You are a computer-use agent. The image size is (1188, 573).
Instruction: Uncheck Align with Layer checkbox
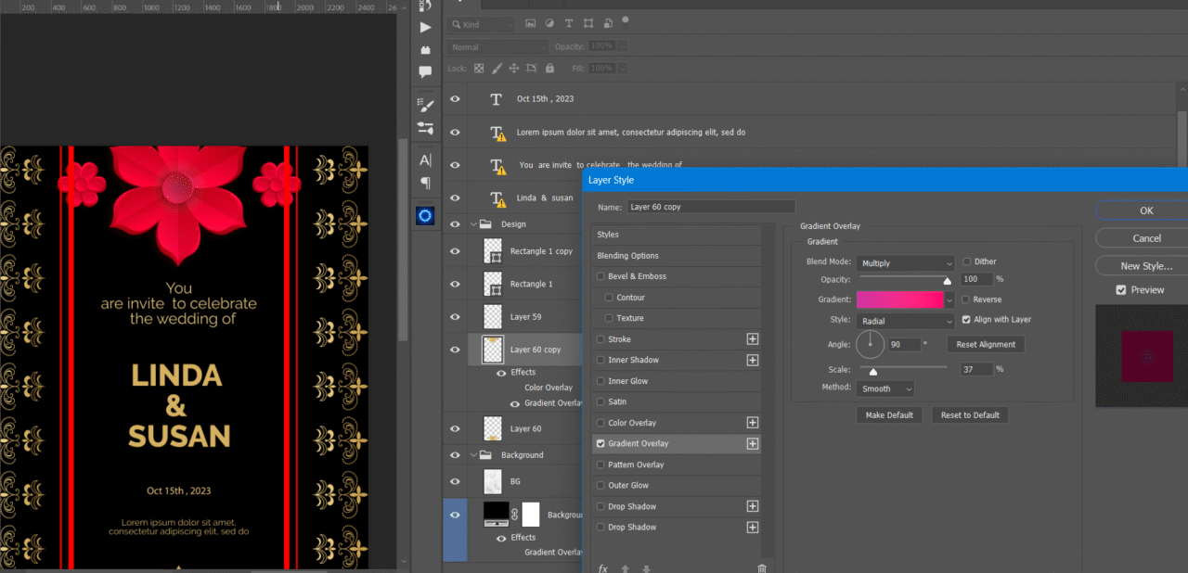pyautogui.click(x=967, y=320)
